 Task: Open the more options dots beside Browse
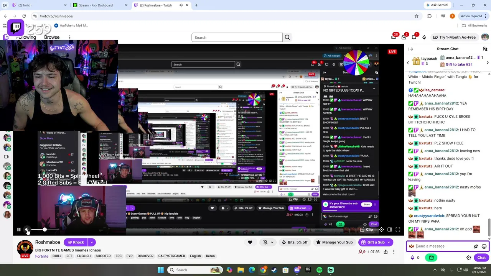tap(70, 38)
